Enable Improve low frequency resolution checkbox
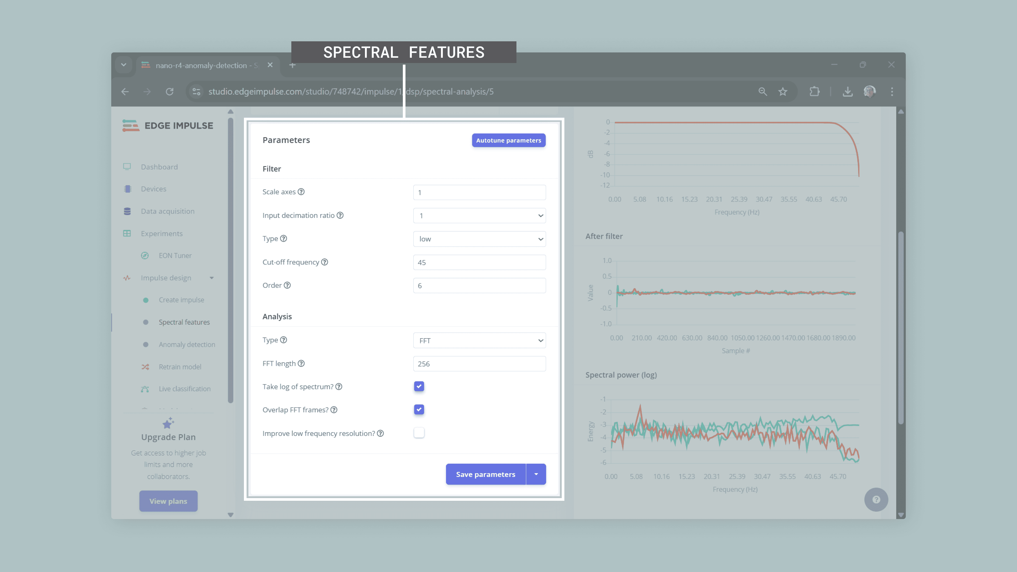 point(419,433)
